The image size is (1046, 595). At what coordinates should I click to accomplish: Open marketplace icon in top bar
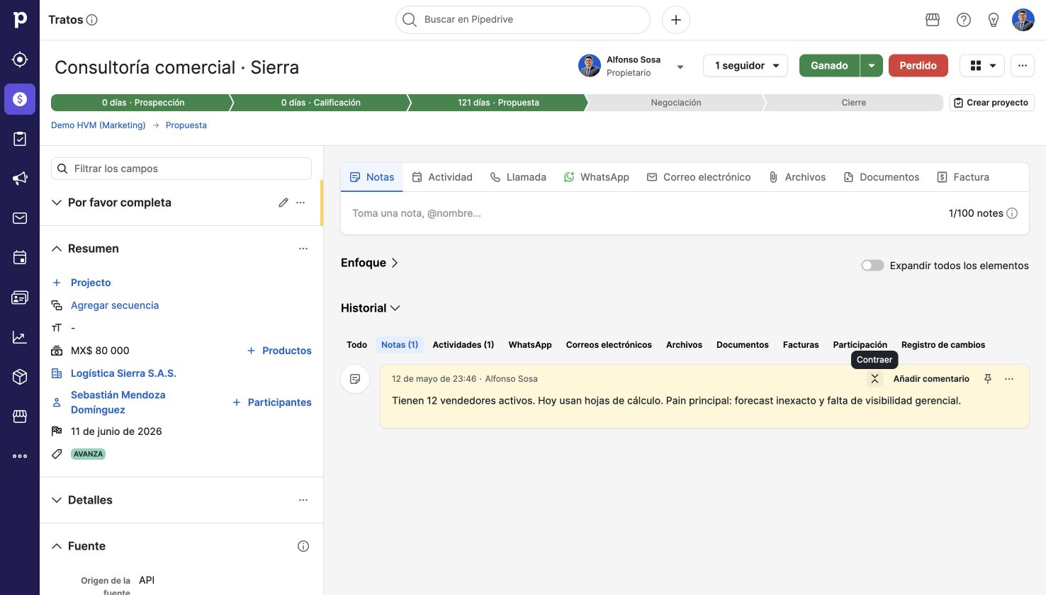(933, 20)
